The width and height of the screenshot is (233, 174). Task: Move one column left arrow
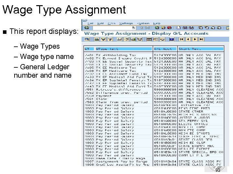point(188,39)
